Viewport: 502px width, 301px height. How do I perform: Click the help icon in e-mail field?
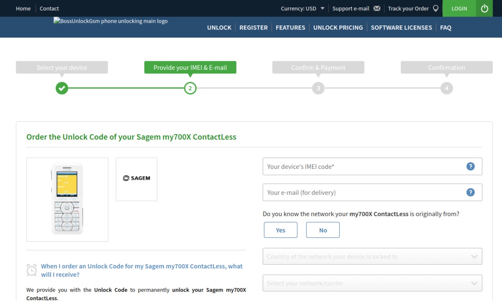[x=471, y=192]
